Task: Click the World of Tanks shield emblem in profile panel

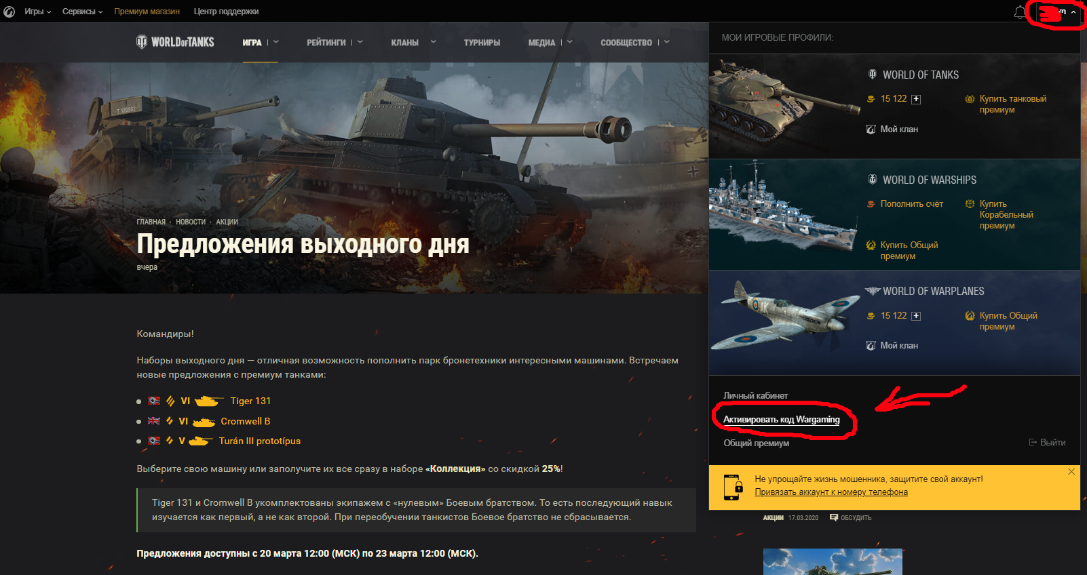Action: 873,75
